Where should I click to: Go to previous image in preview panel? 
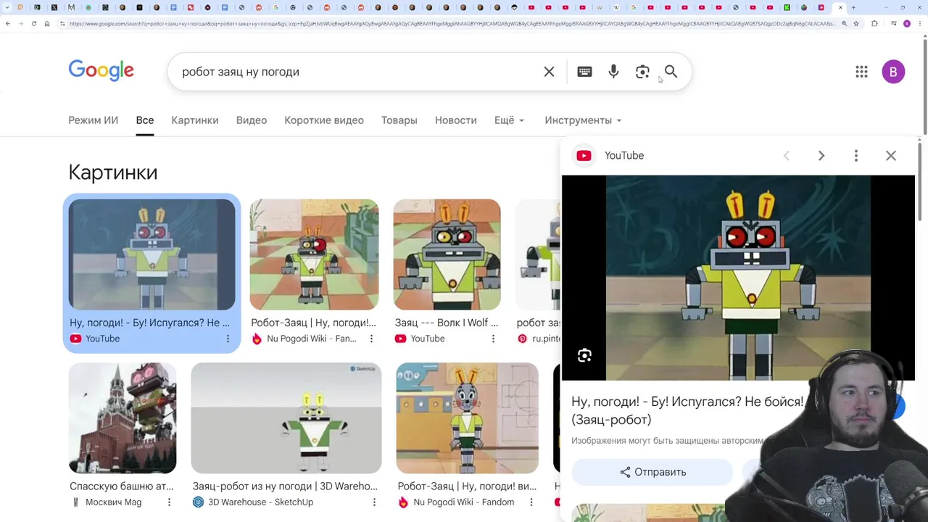click(x=787, y=156)
